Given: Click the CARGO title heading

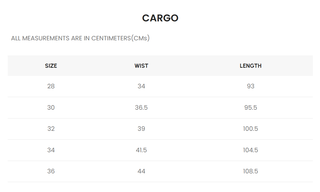Looking at the screenshot, I should 160,18.
